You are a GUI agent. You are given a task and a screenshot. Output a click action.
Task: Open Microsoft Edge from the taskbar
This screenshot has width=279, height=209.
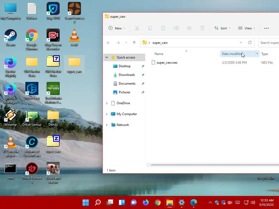tap(194, 202)
